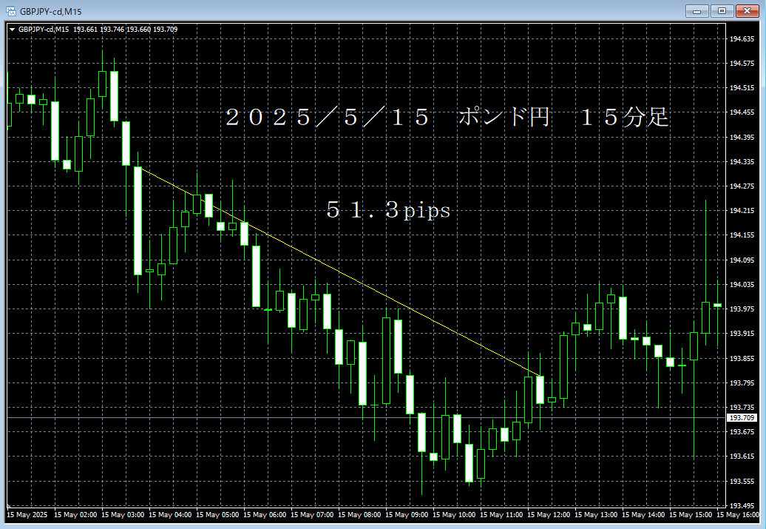The width and height of the screenshot is (766, 529).
Task: Click the current price marker 193.709
Action: coord(742,417)
